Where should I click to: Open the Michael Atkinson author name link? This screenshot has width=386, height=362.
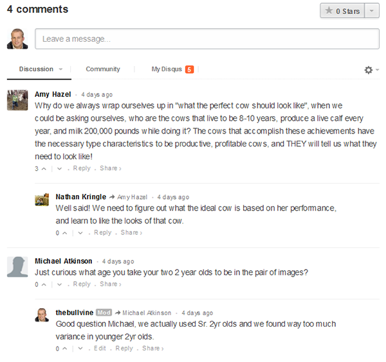(x=63, y=261)
